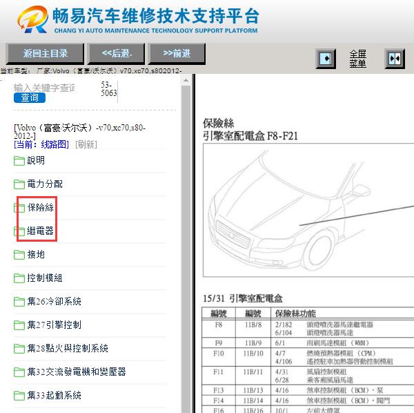Open folder icon next to 集28點火與控制系統
This screenshot has height=413, width=414.
point(19,349)
